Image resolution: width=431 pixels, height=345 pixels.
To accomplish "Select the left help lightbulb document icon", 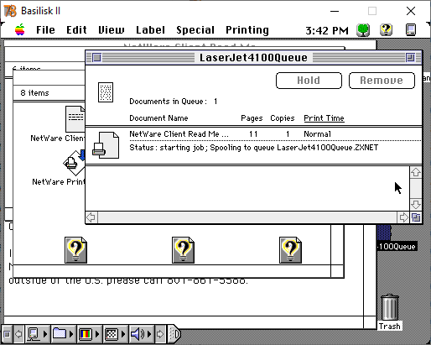I will point(75,250).
